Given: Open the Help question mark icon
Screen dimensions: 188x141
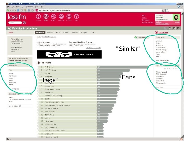Looking at the screenshot, I should [77, 16].
